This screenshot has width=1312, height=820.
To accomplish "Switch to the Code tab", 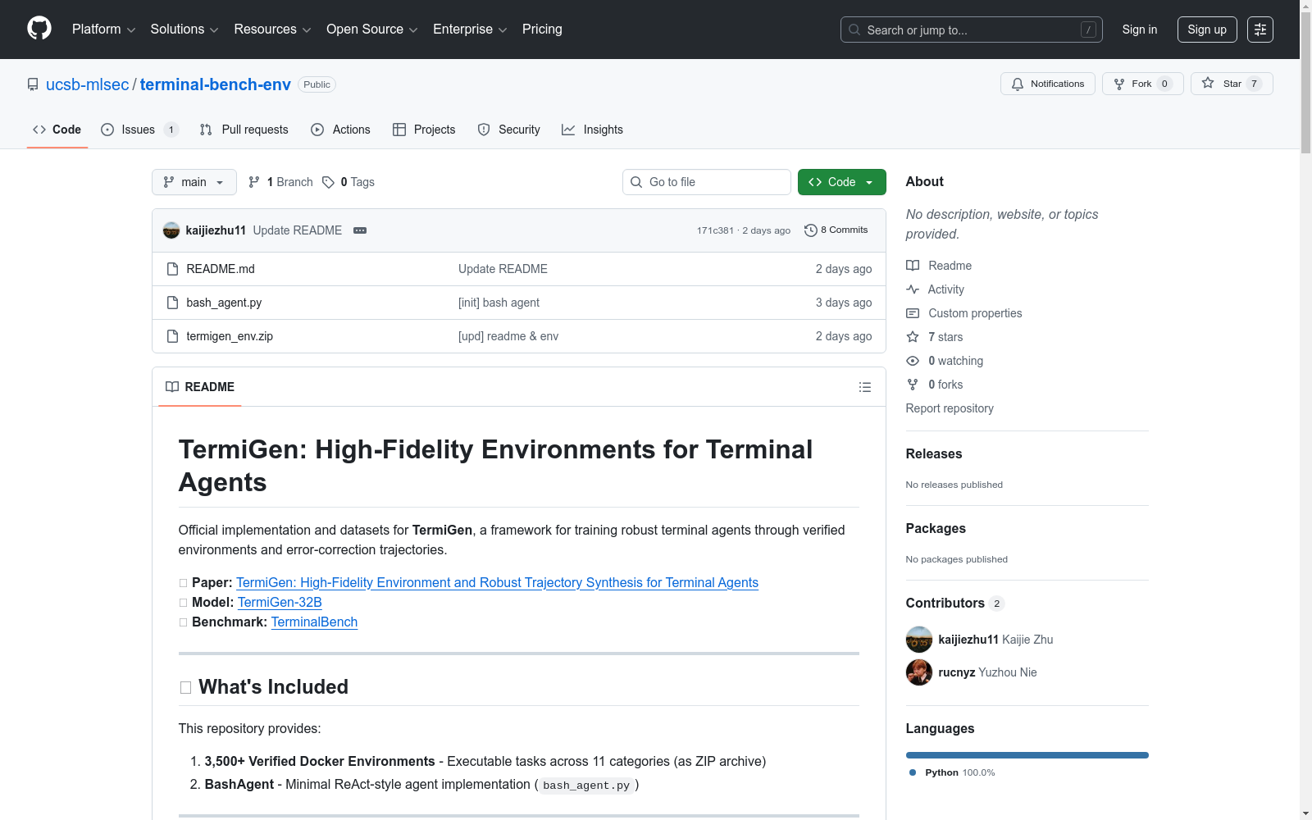I will pyautogui.click(x=57, y=130).
